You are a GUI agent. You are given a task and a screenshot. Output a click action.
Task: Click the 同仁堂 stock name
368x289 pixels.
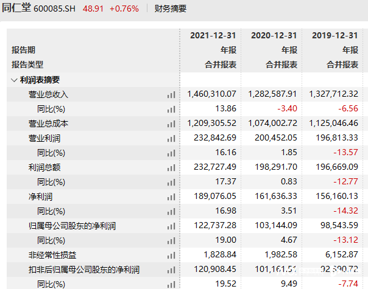[x=16, y=8]
